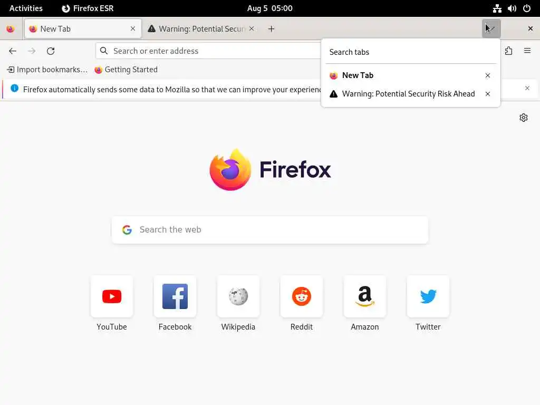Image resolution: width=540 pixels, height=405 pixels.
Task: Open new tab personalize gear settings
Action: [x=524, y=118]
